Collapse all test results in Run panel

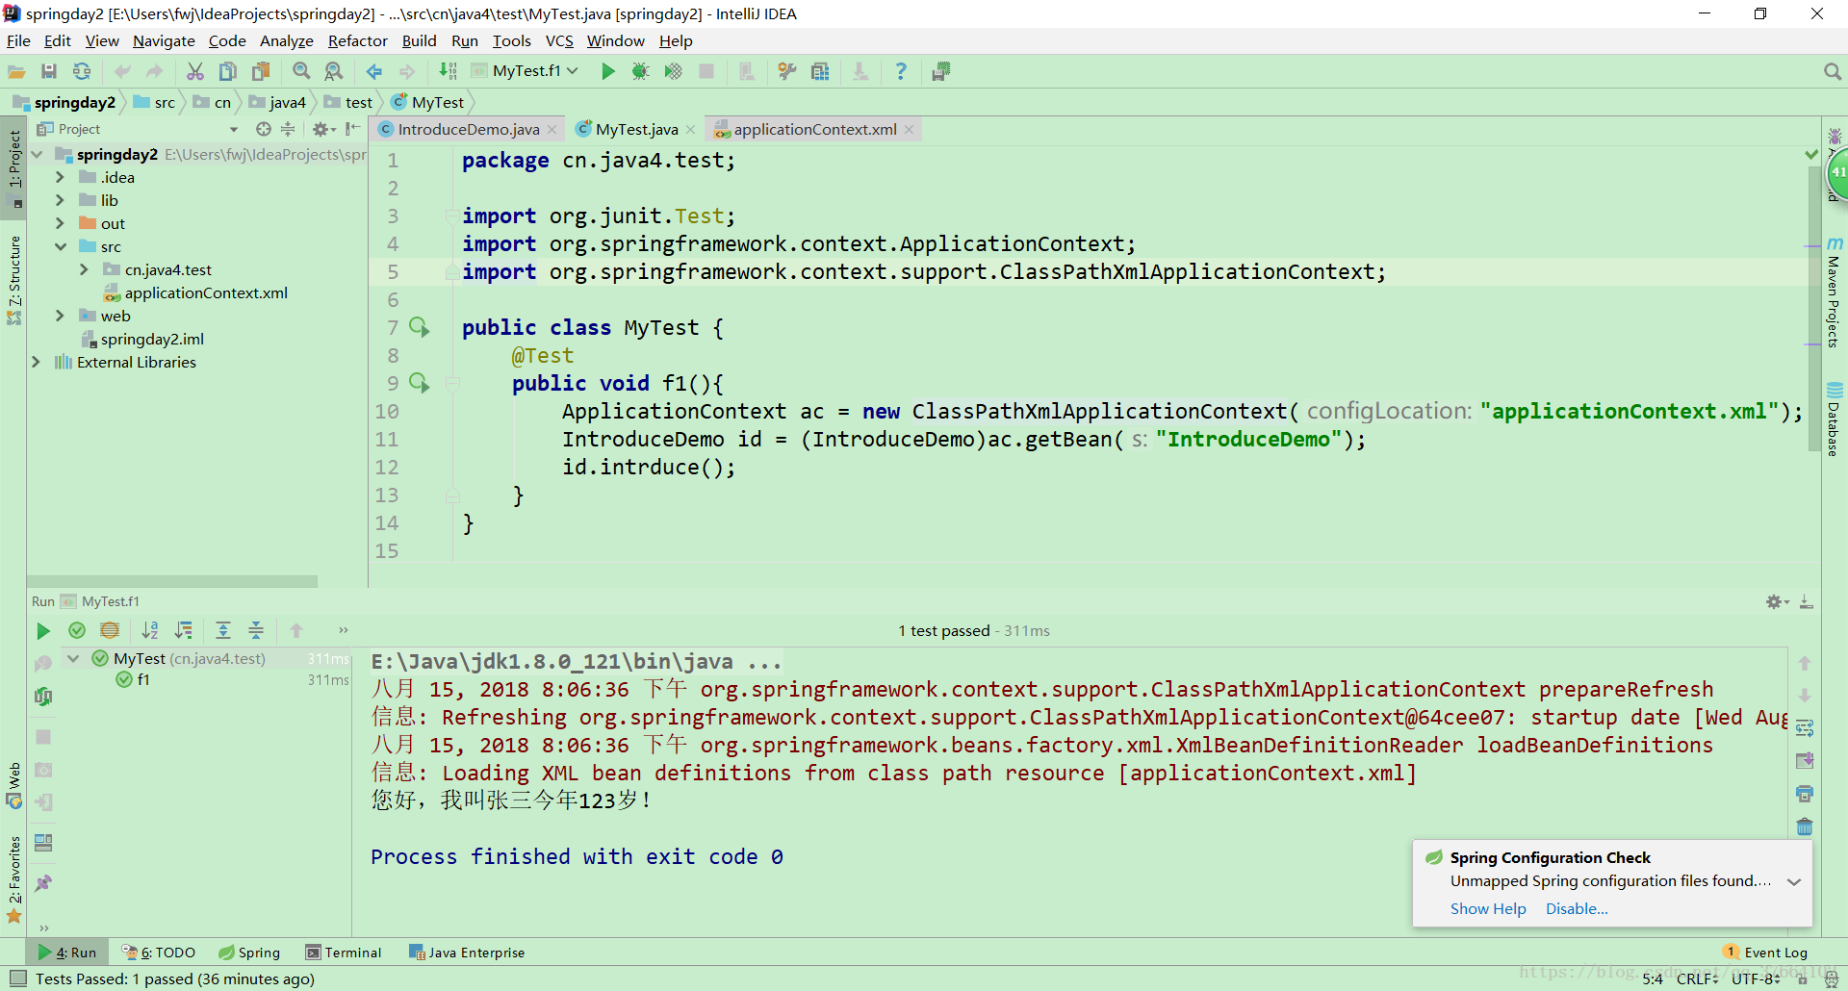pos(256,630)
